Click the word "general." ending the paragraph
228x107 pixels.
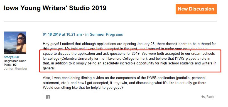point(49,69)
